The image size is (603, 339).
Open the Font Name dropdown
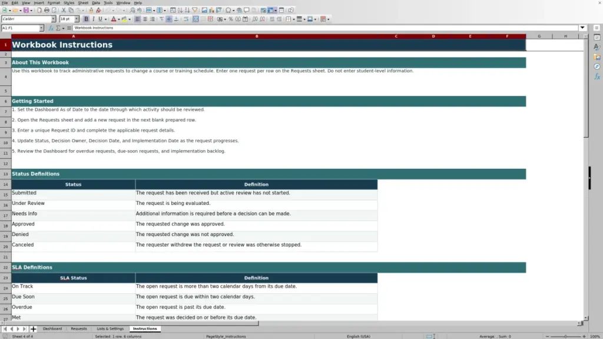[53, 19]
